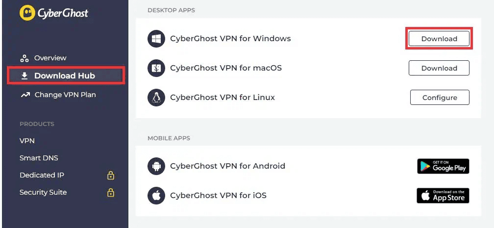Download CyberGhost VPN for Windows
Image resolution: width=494 pixels, height=228 pixels.
pos(439,39)
